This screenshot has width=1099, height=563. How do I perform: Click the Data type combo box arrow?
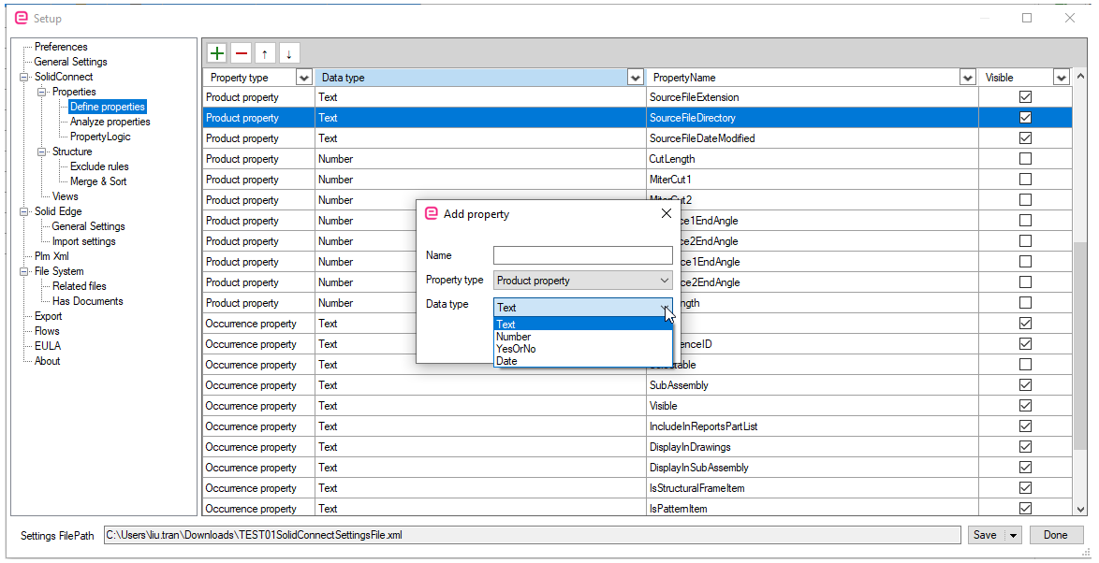(665, 308)
